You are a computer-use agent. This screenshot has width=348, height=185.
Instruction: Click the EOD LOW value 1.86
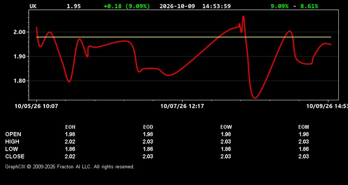click(148, 149)
